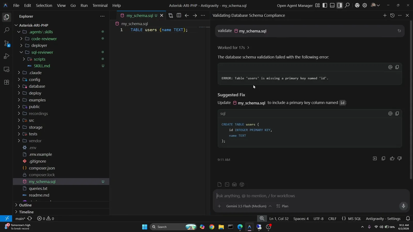Open the Terminal menu
The image size is (413, 232).
point(100,5)
